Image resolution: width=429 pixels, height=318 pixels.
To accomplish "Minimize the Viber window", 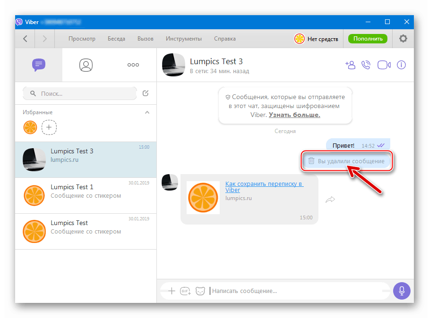I will tap(368, 22).
